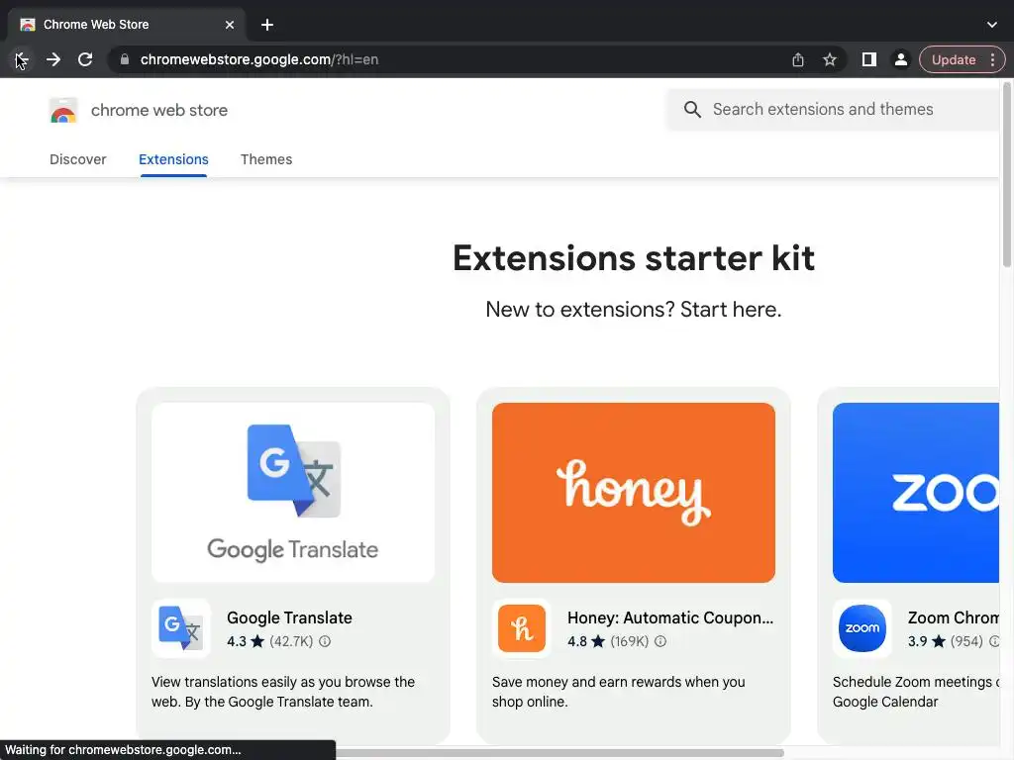Image resolution: width=1014 pixels, height=760 pixels.
Task: Go forward using the browser forward arrow
Action: tap(53, 59)
